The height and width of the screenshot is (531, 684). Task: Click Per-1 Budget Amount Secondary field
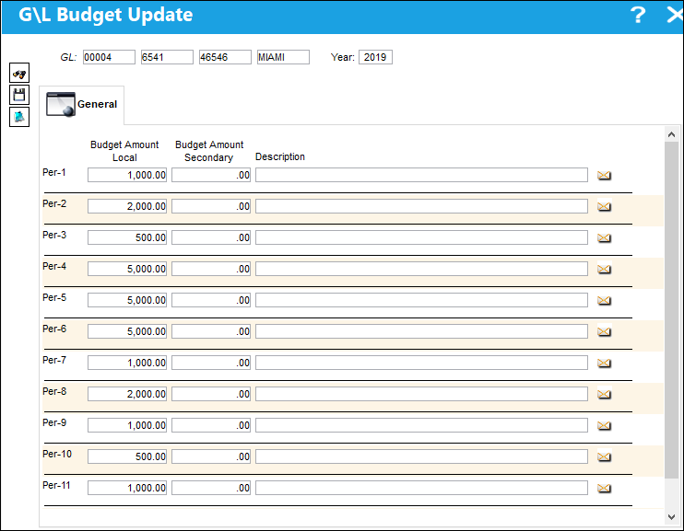(211, 175)
